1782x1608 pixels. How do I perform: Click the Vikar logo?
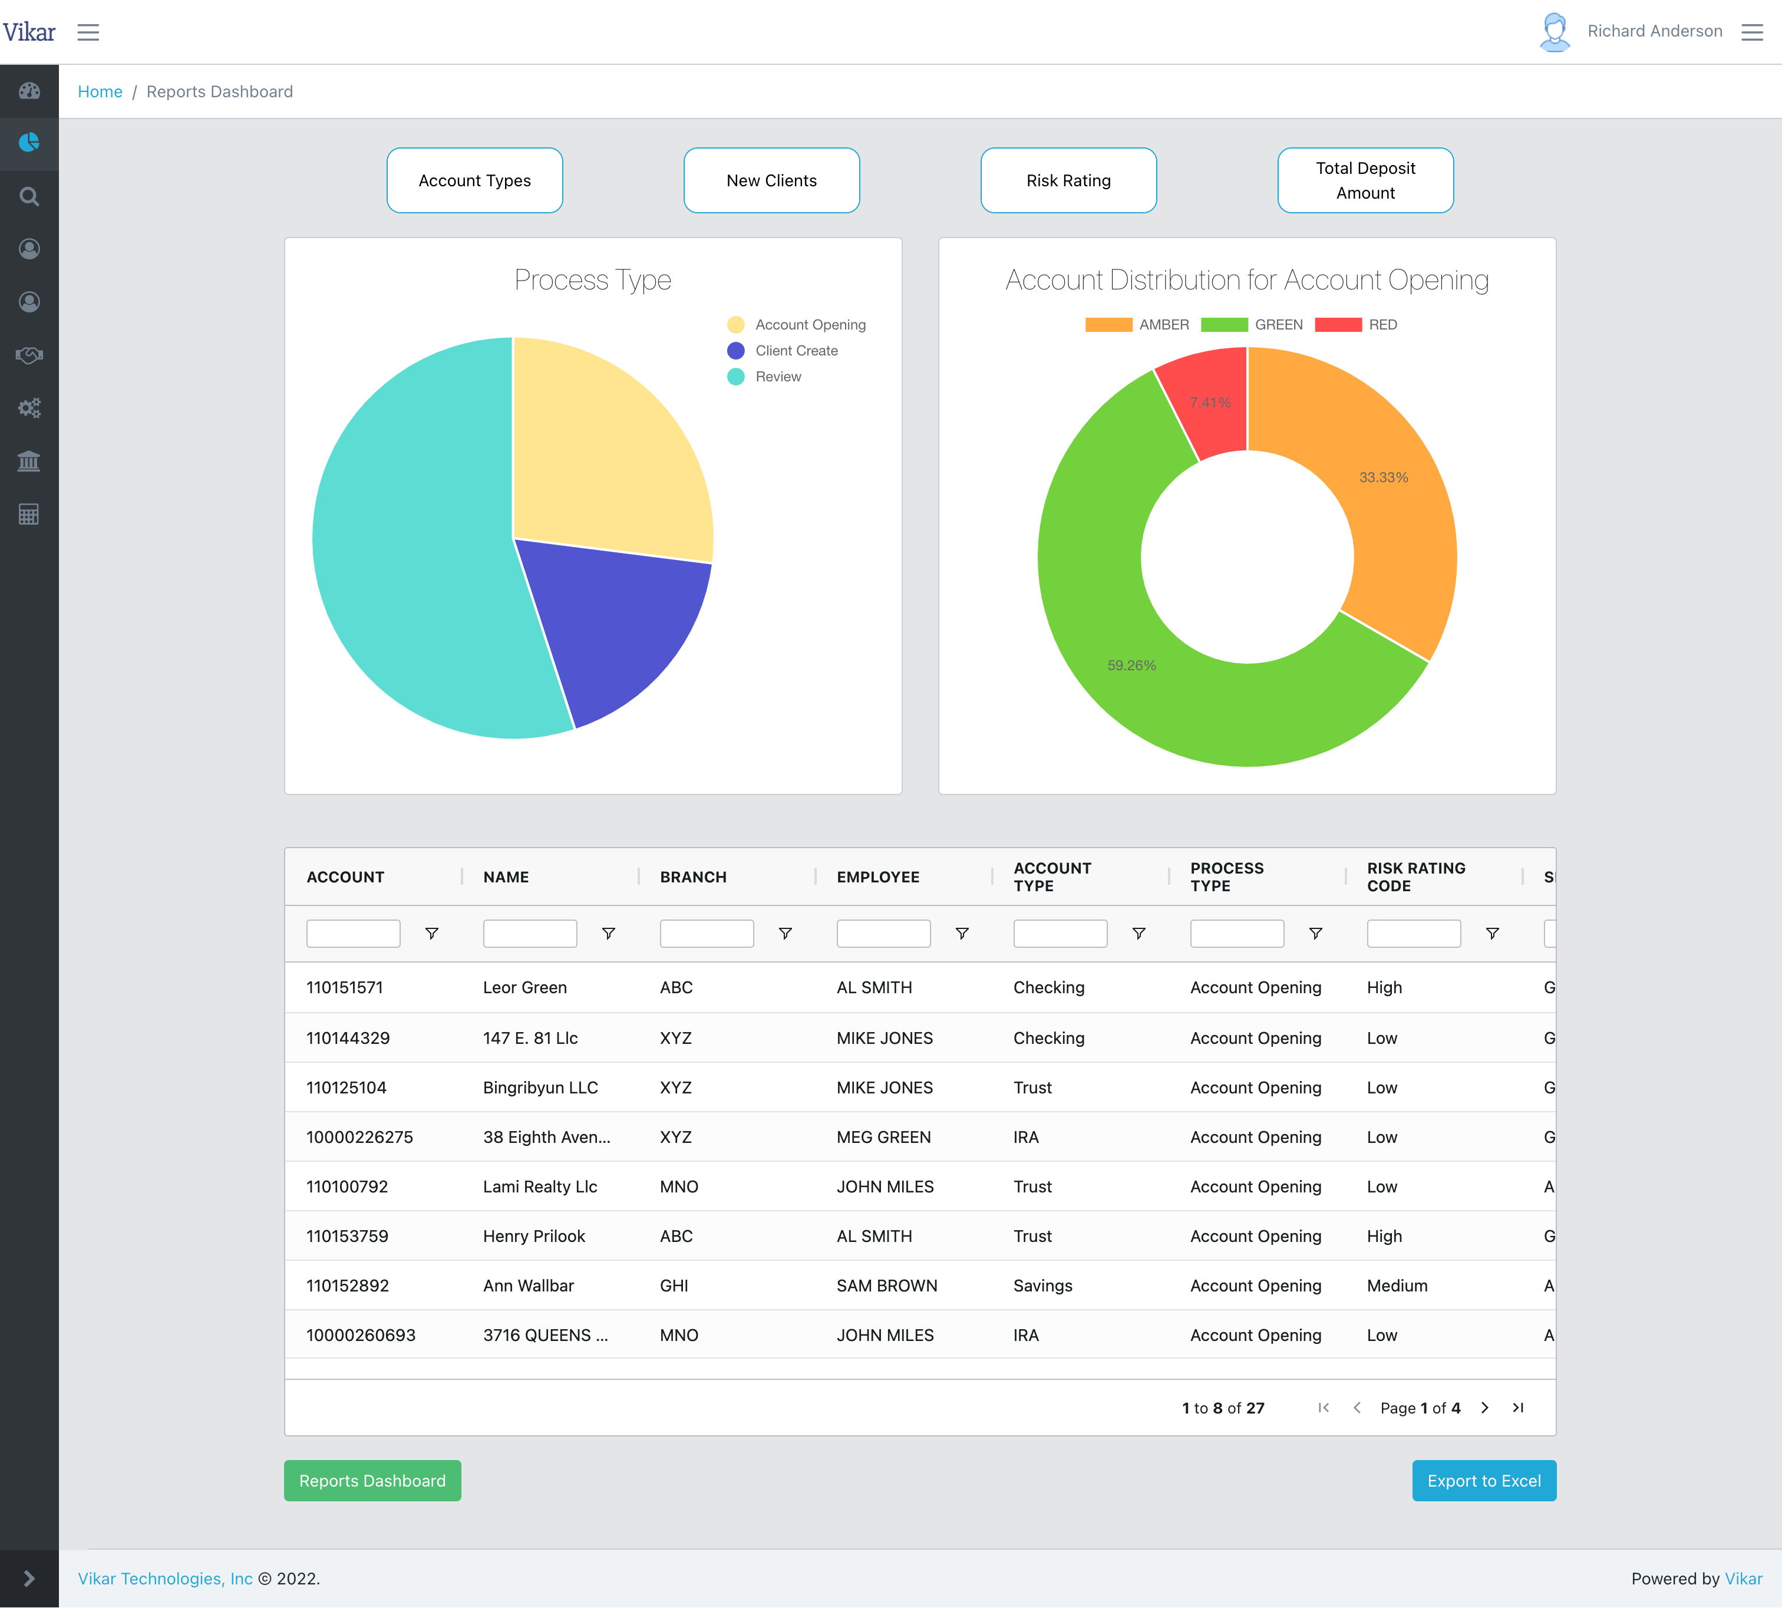(29, 32)
